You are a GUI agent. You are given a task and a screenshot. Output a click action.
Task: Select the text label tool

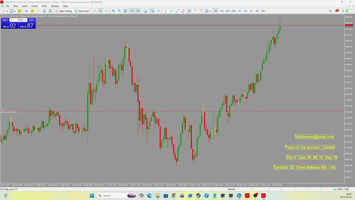pyautogui.click(x=201, y=11)
